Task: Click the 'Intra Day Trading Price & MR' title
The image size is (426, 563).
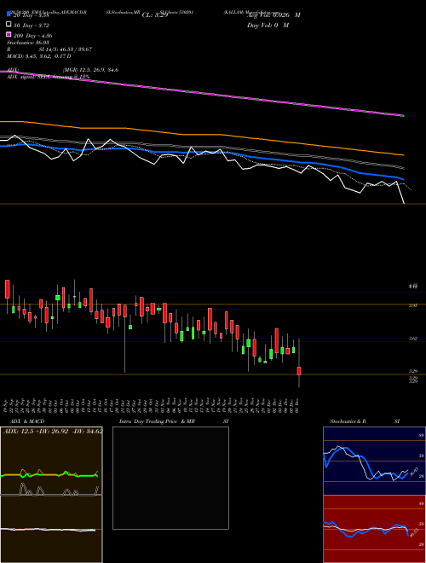Action: (x=157, y=421)
